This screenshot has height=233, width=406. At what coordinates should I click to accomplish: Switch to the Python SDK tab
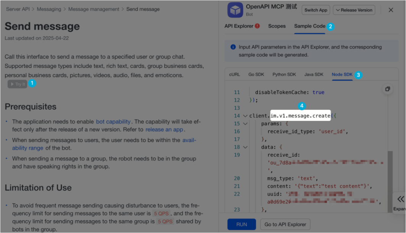[284, 74]
